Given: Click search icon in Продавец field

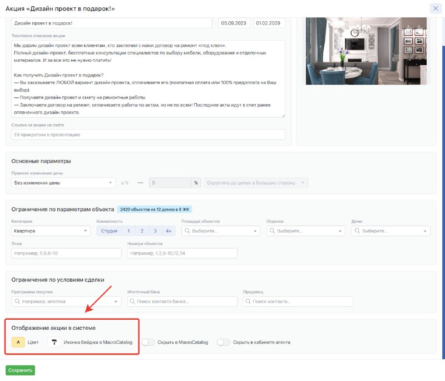Looking at the screenshot, I should point(248,301).
